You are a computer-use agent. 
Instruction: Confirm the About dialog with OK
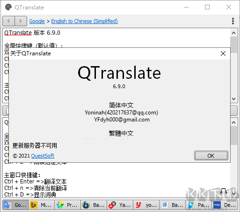tap(211, 156)
